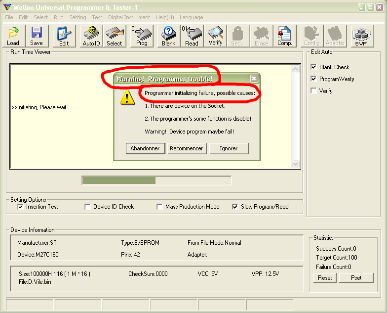Click the Abandonner button

pyautogui.click(x=145, y=148)
